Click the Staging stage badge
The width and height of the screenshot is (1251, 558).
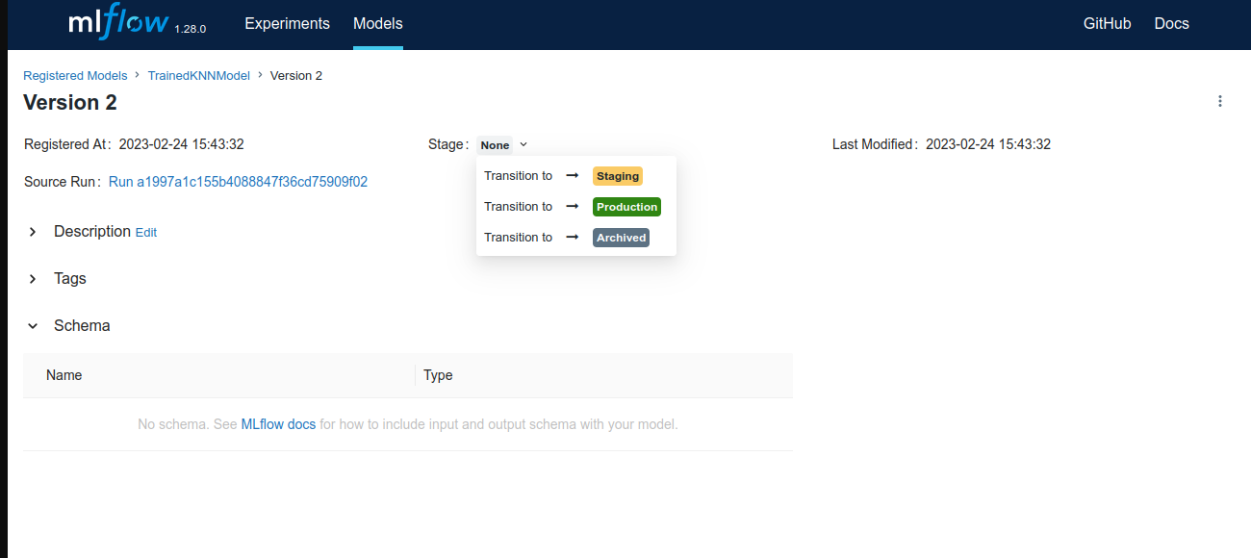(617, 176)
